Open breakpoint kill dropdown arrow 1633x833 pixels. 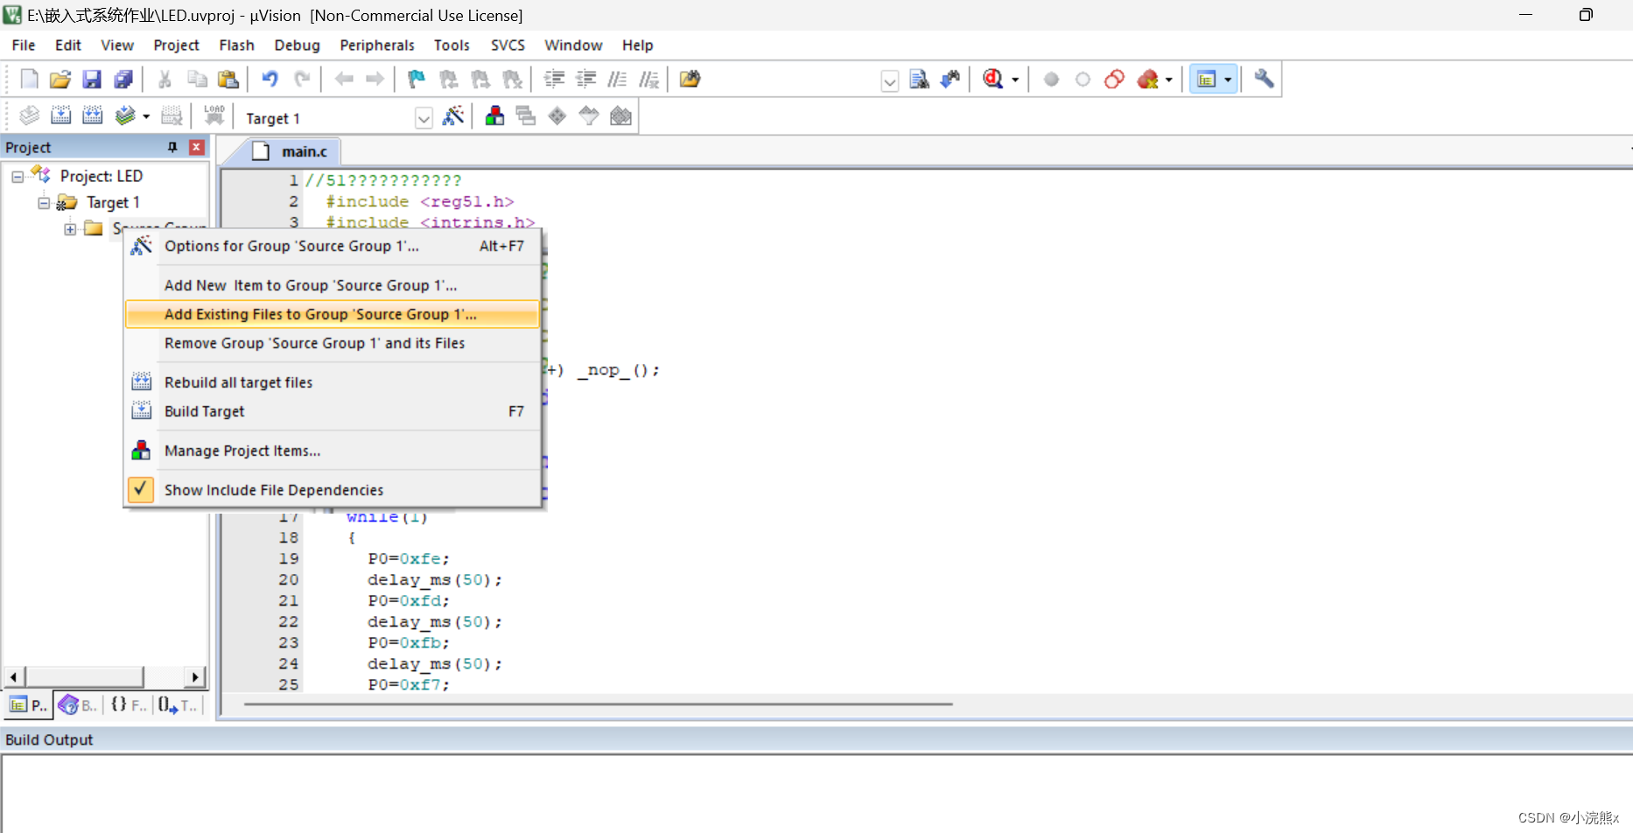pos(1168,80)
